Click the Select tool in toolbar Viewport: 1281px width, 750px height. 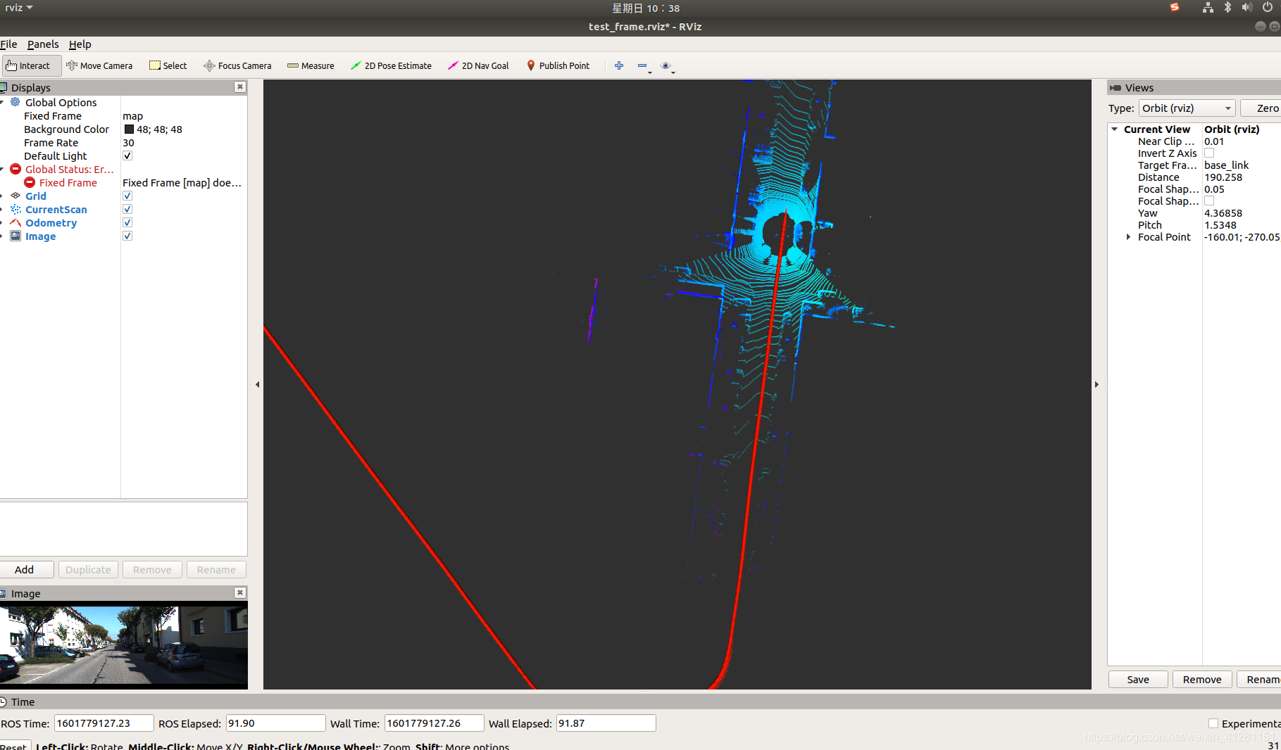pos(168,65)
